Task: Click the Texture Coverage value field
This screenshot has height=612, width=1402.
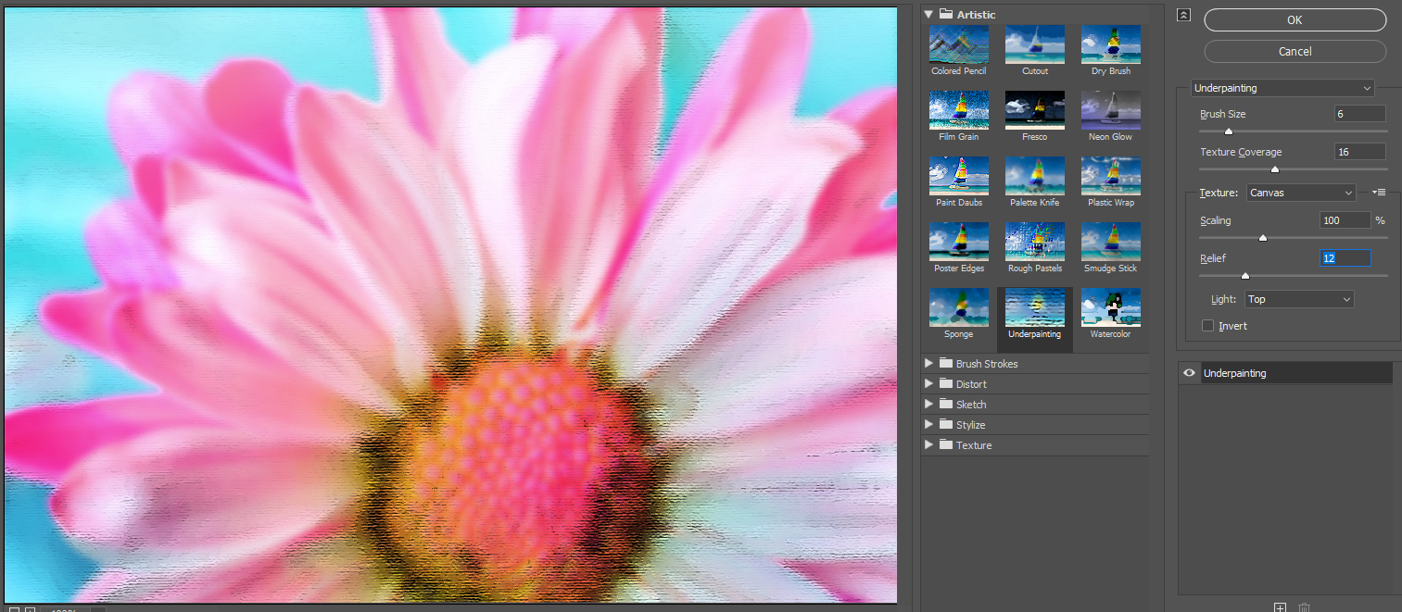Action: coord(1359,152)
